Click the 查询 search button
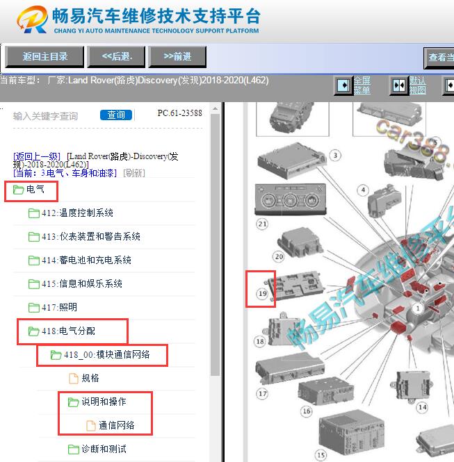 click(x=116, y=115)
